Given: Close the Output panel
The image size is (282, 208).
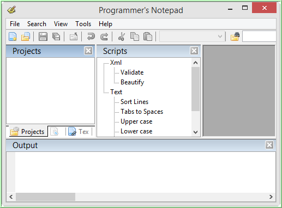Looking at the screenshot, I should click(x=269, y=145).
